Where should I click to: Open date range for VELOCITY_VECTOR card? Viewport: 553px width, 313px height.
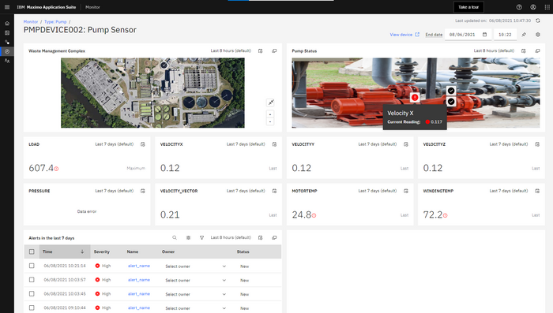[274, 191]
